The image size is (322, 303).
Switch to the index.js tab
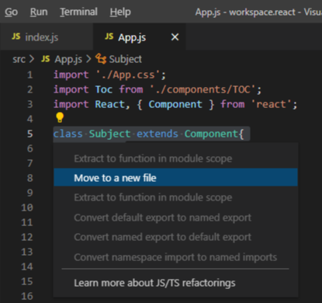pos(47,37)
